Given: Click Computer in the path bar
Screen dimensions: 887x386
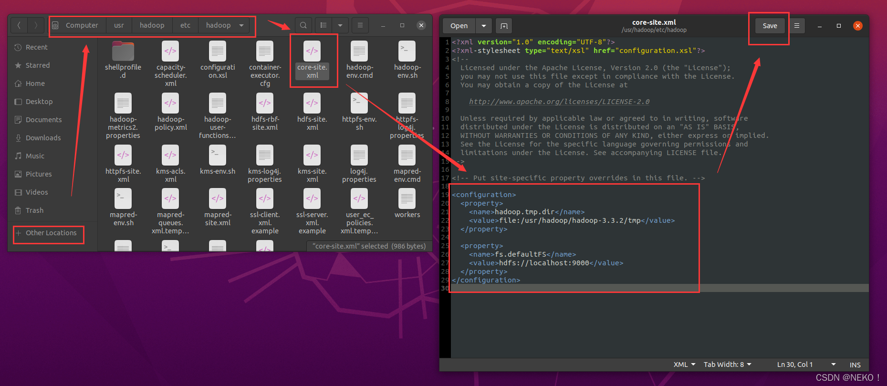Looking at the screenshot, I should (x=82, y=25).
